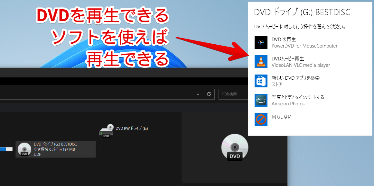Select DVD RW ドライブ (E:) drive icon

[107, 131]
